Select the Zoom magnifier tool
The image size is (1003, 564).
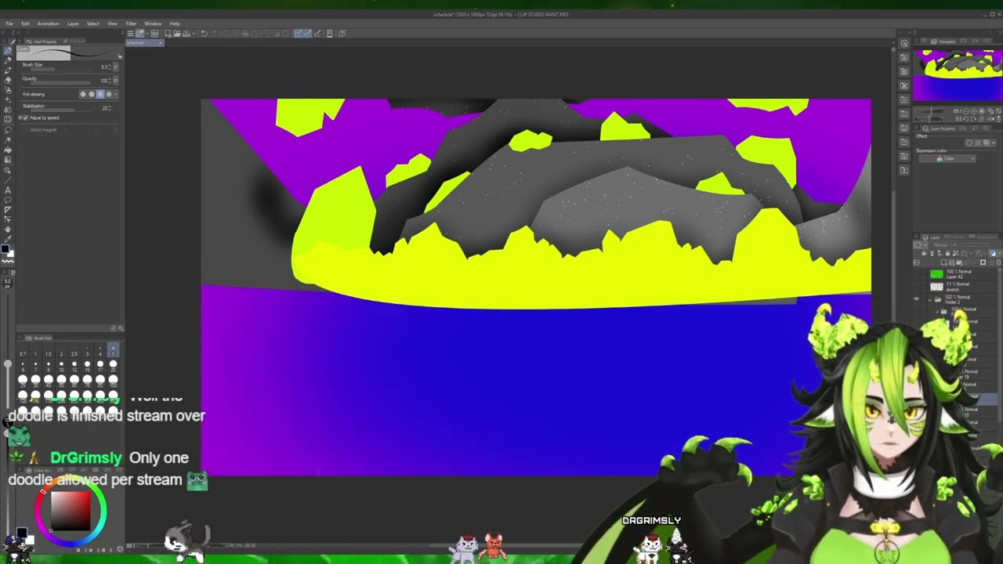pos(8,171)
